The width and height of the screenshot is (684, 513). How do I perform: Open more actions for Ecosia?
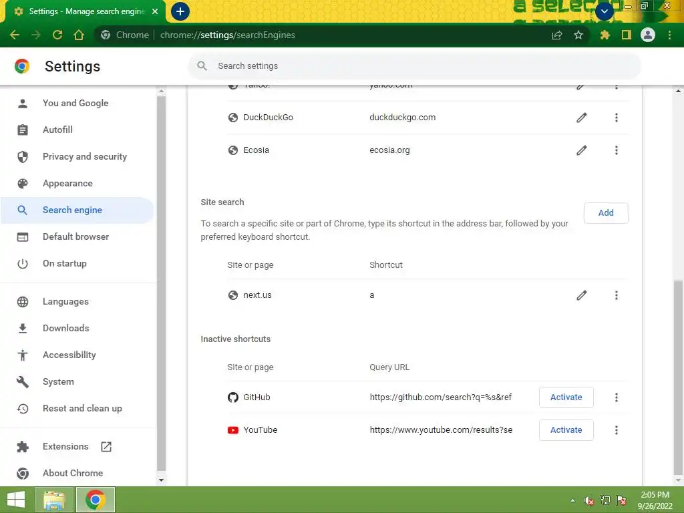coord(616,150)
